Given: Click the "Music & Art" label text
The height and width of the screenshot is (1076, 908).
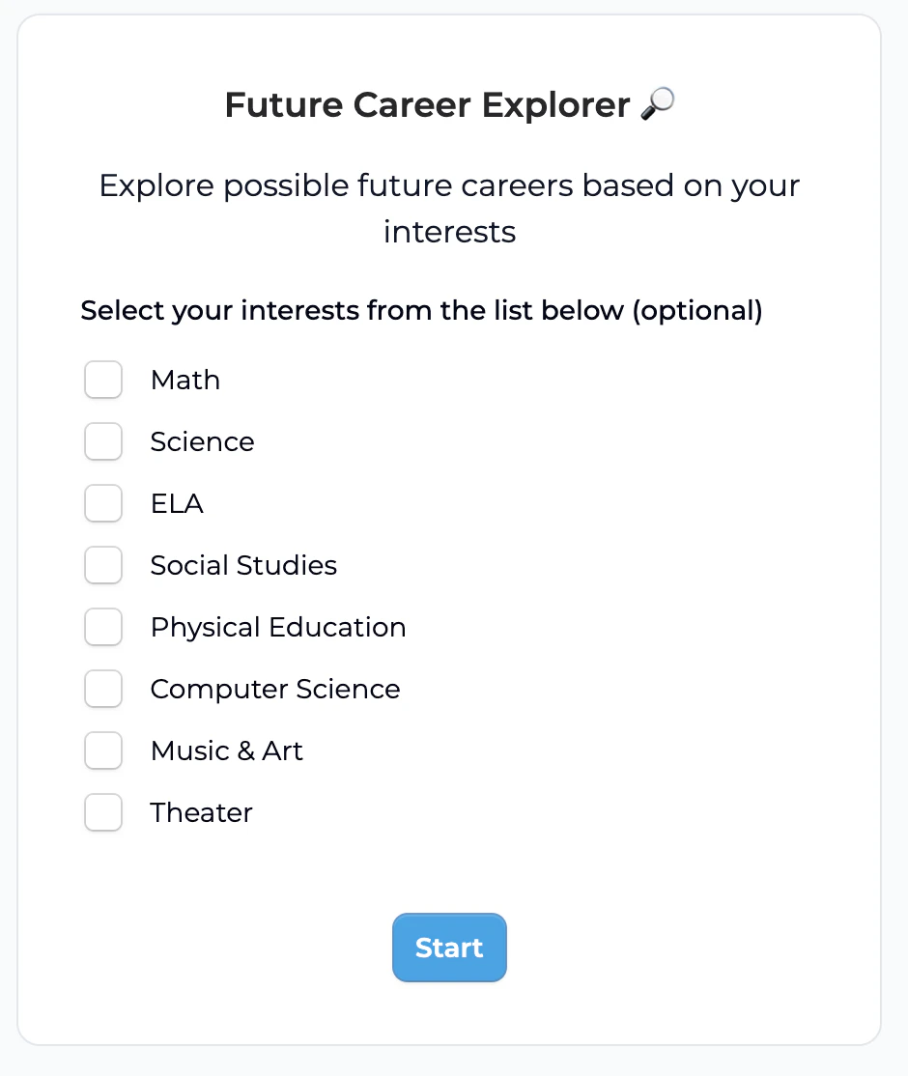Looking at the screenshot, I should [226, 750].
